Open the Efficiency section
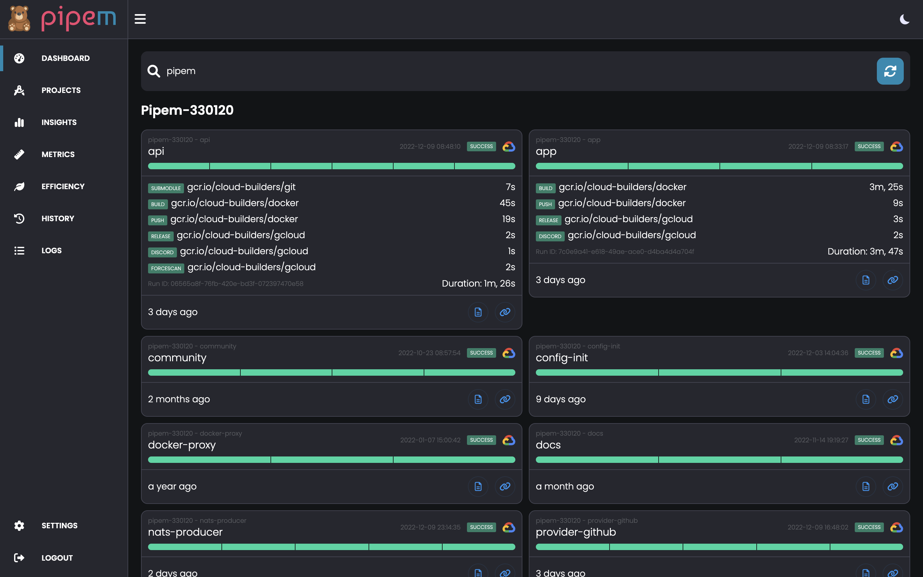The height and width of the screenshot is (577, 923). pos(63,186)
